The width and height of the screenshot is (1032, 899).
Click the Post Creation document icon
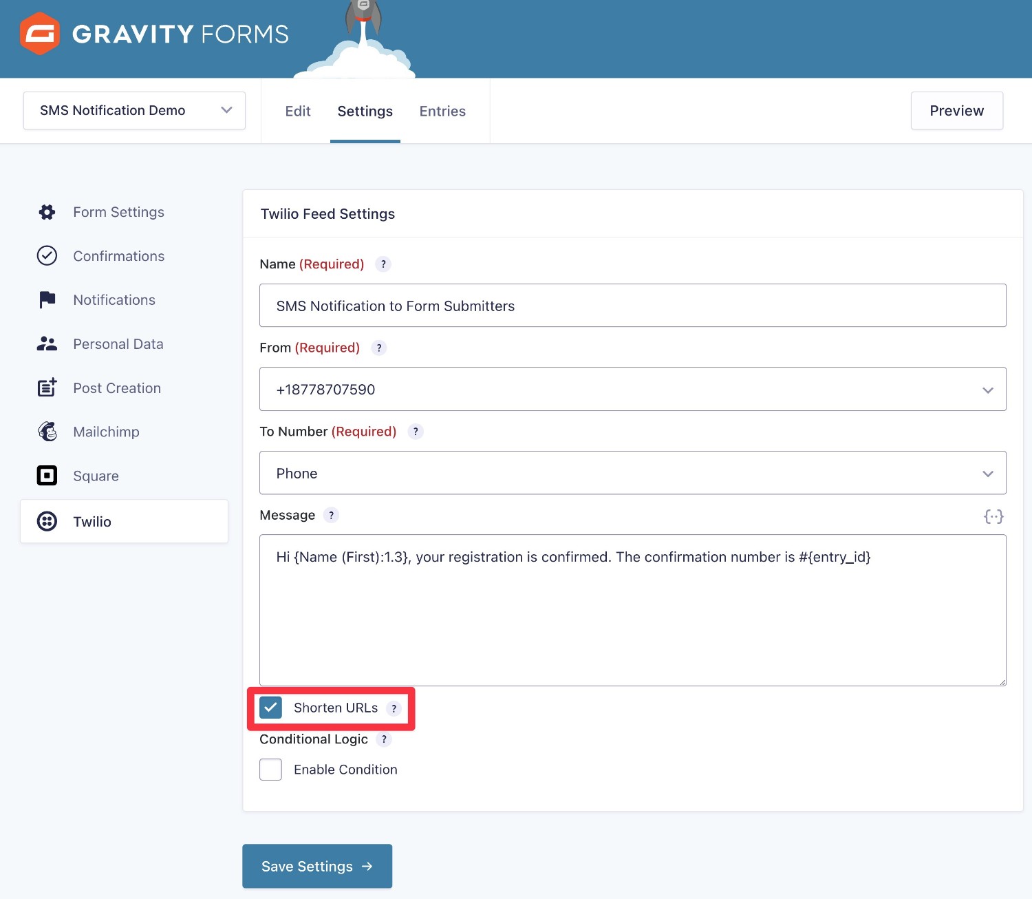pyautogui.click(x=46, y=388)
